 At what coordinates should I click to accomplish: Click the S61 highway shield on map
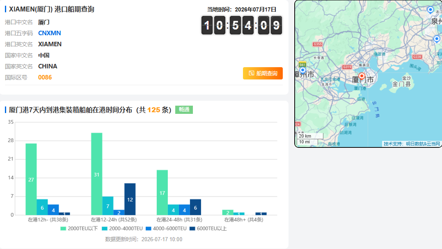coord(302,64)
